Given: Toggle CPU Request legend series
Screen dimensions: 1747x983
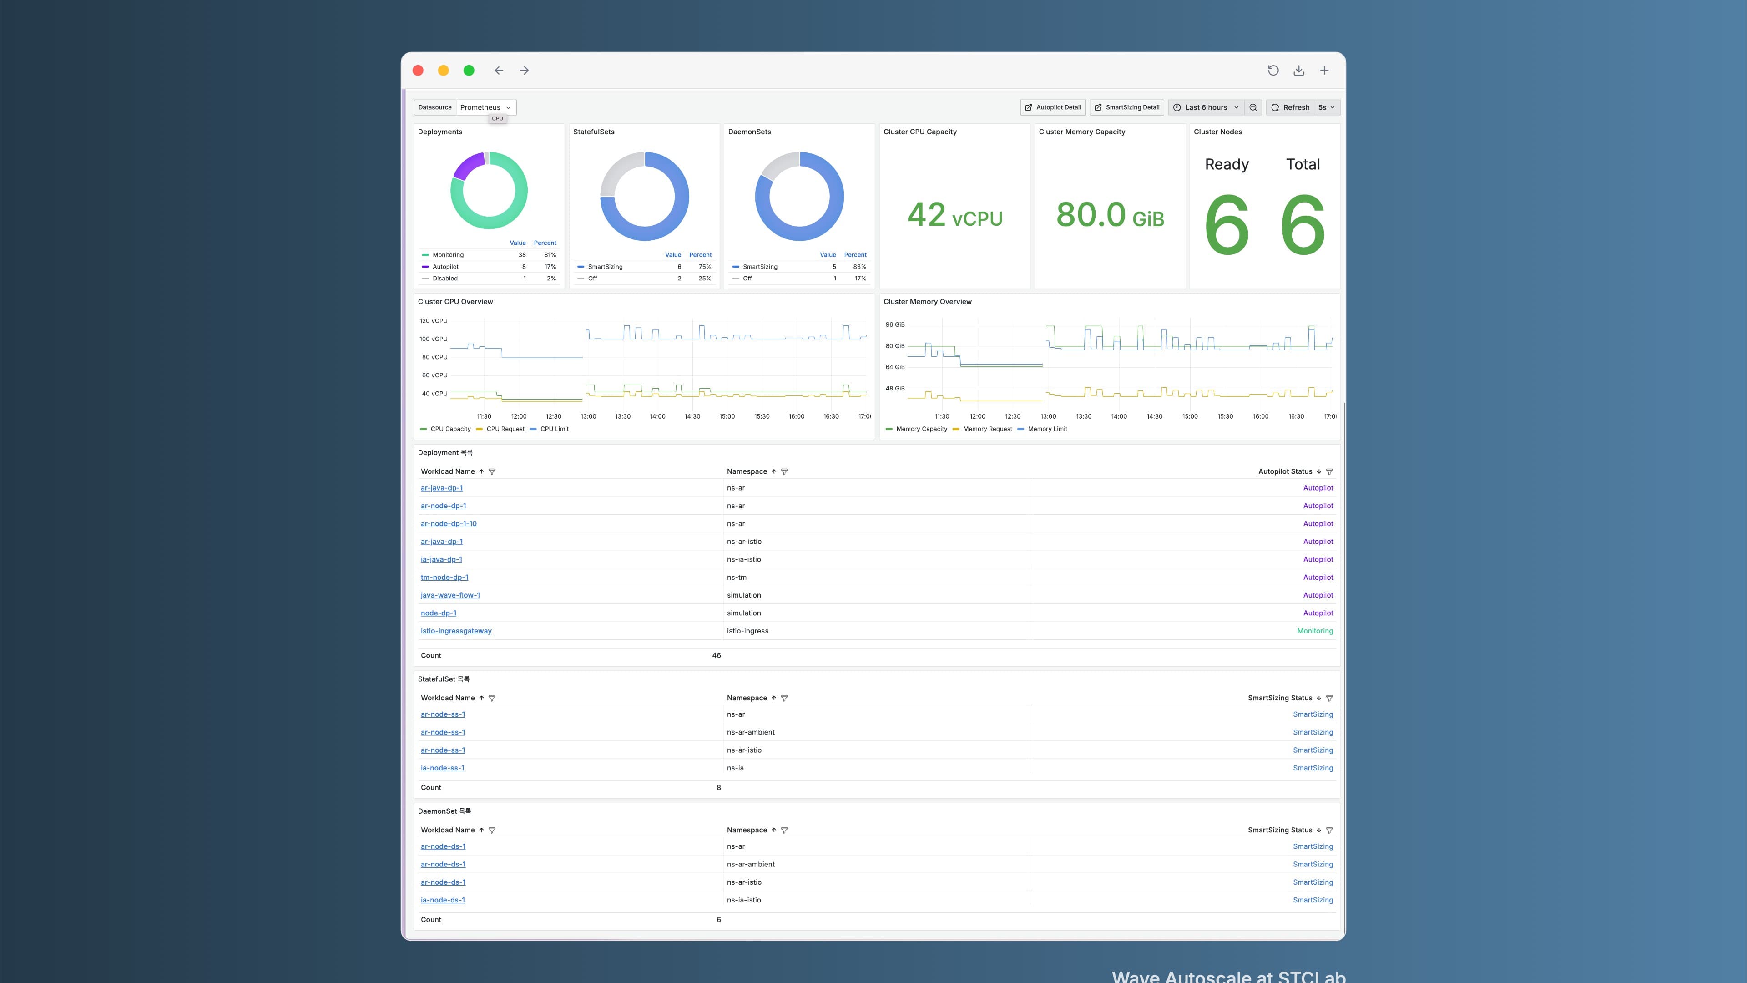Looking at the screenshot, I should pyautogui.click(x=505, y=429).
